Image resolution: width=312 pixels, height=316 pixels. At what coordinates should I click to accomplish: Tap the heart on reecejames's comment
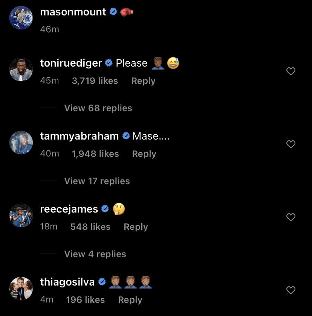(x=291, y=217)
